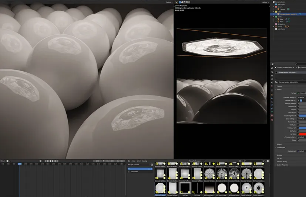
Task: Select the NIS Flag light texture thumbnail
Action: click(x=185, y=189)
